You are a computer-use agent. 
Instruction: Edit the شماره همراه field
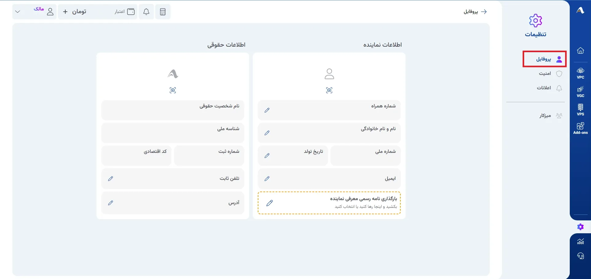pos(267,110)
